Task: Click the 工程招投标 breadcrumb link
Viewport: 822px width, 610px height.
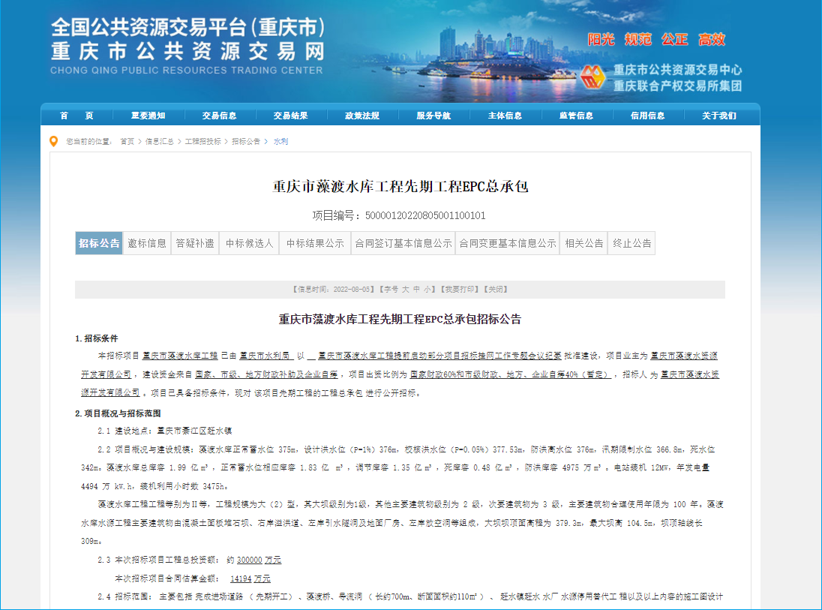Action: pyautogui.click(x=202, y=142)
